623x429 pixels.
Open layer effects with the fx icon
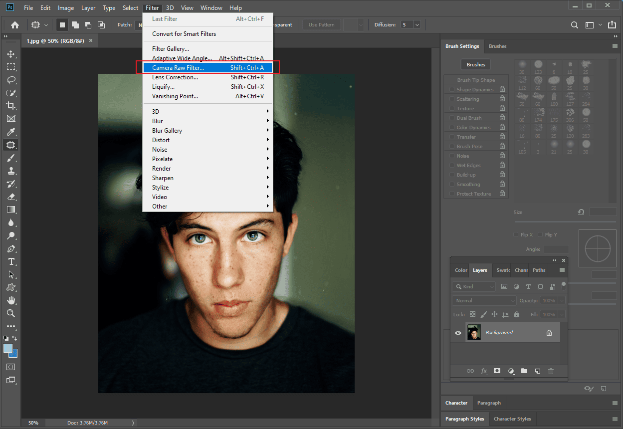click(483, 371)
